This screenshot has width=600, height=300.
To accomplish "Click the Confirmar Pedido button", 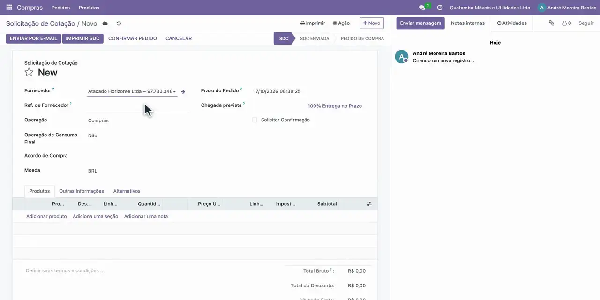I will click(133, 38).
